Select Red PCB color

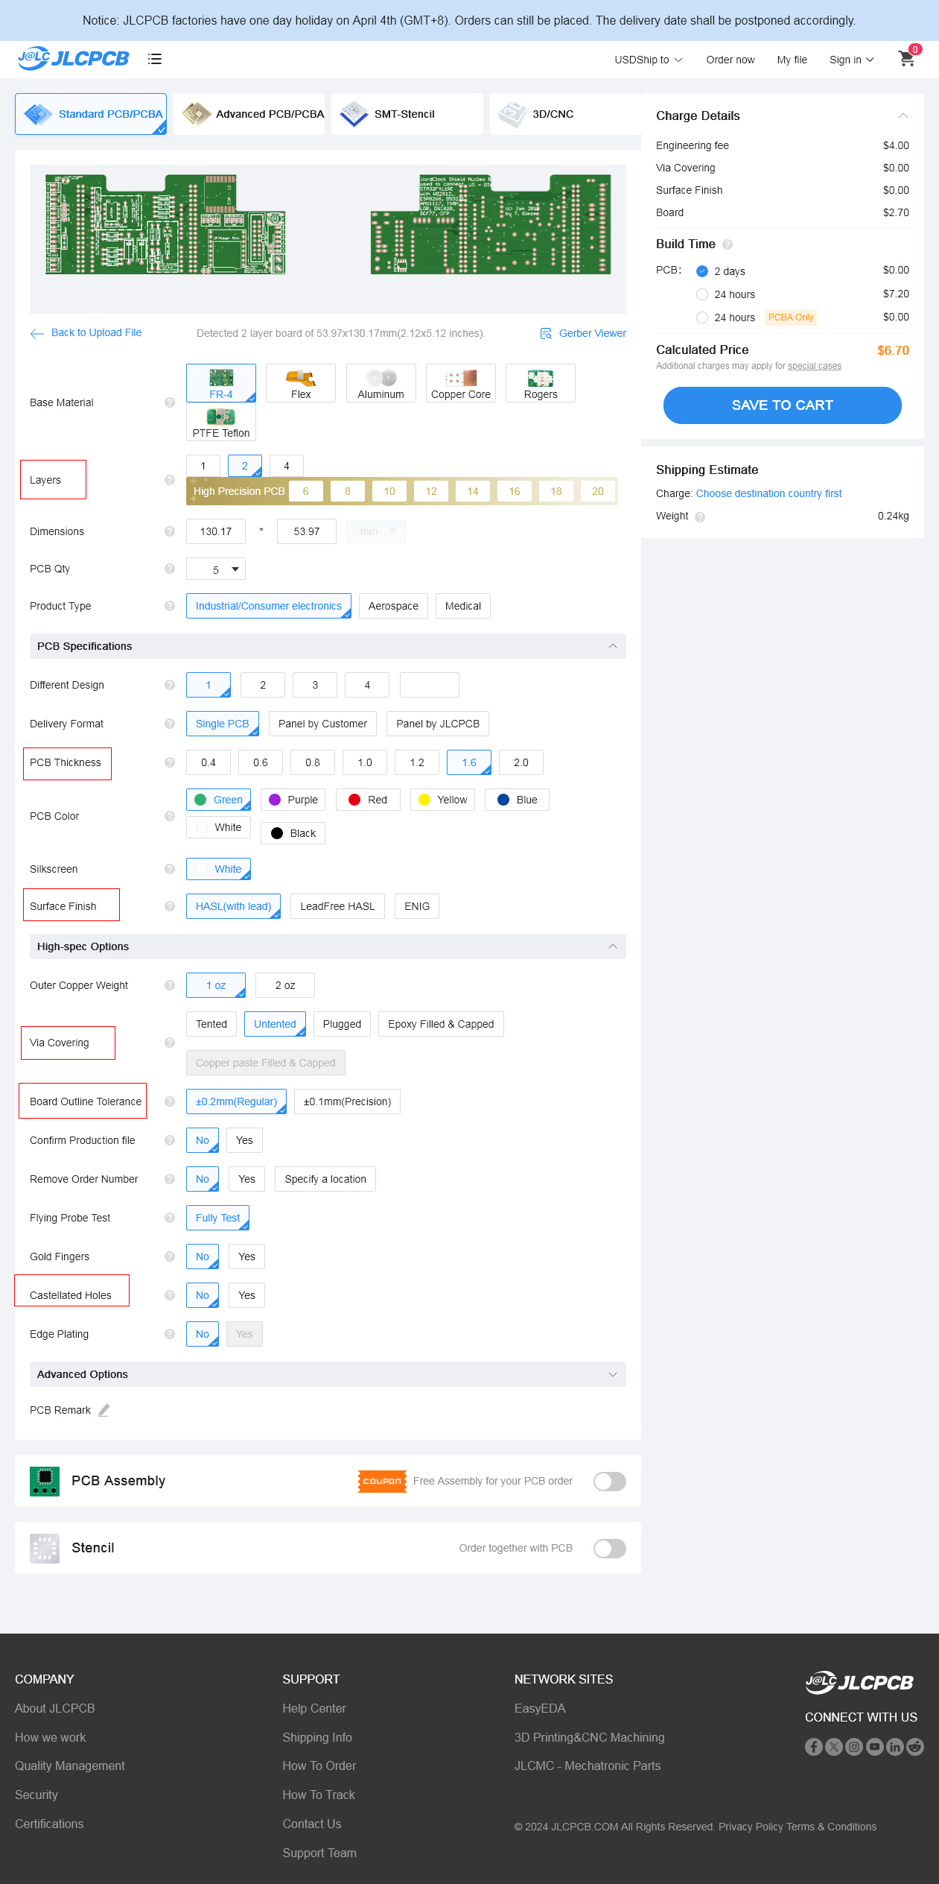368,800
